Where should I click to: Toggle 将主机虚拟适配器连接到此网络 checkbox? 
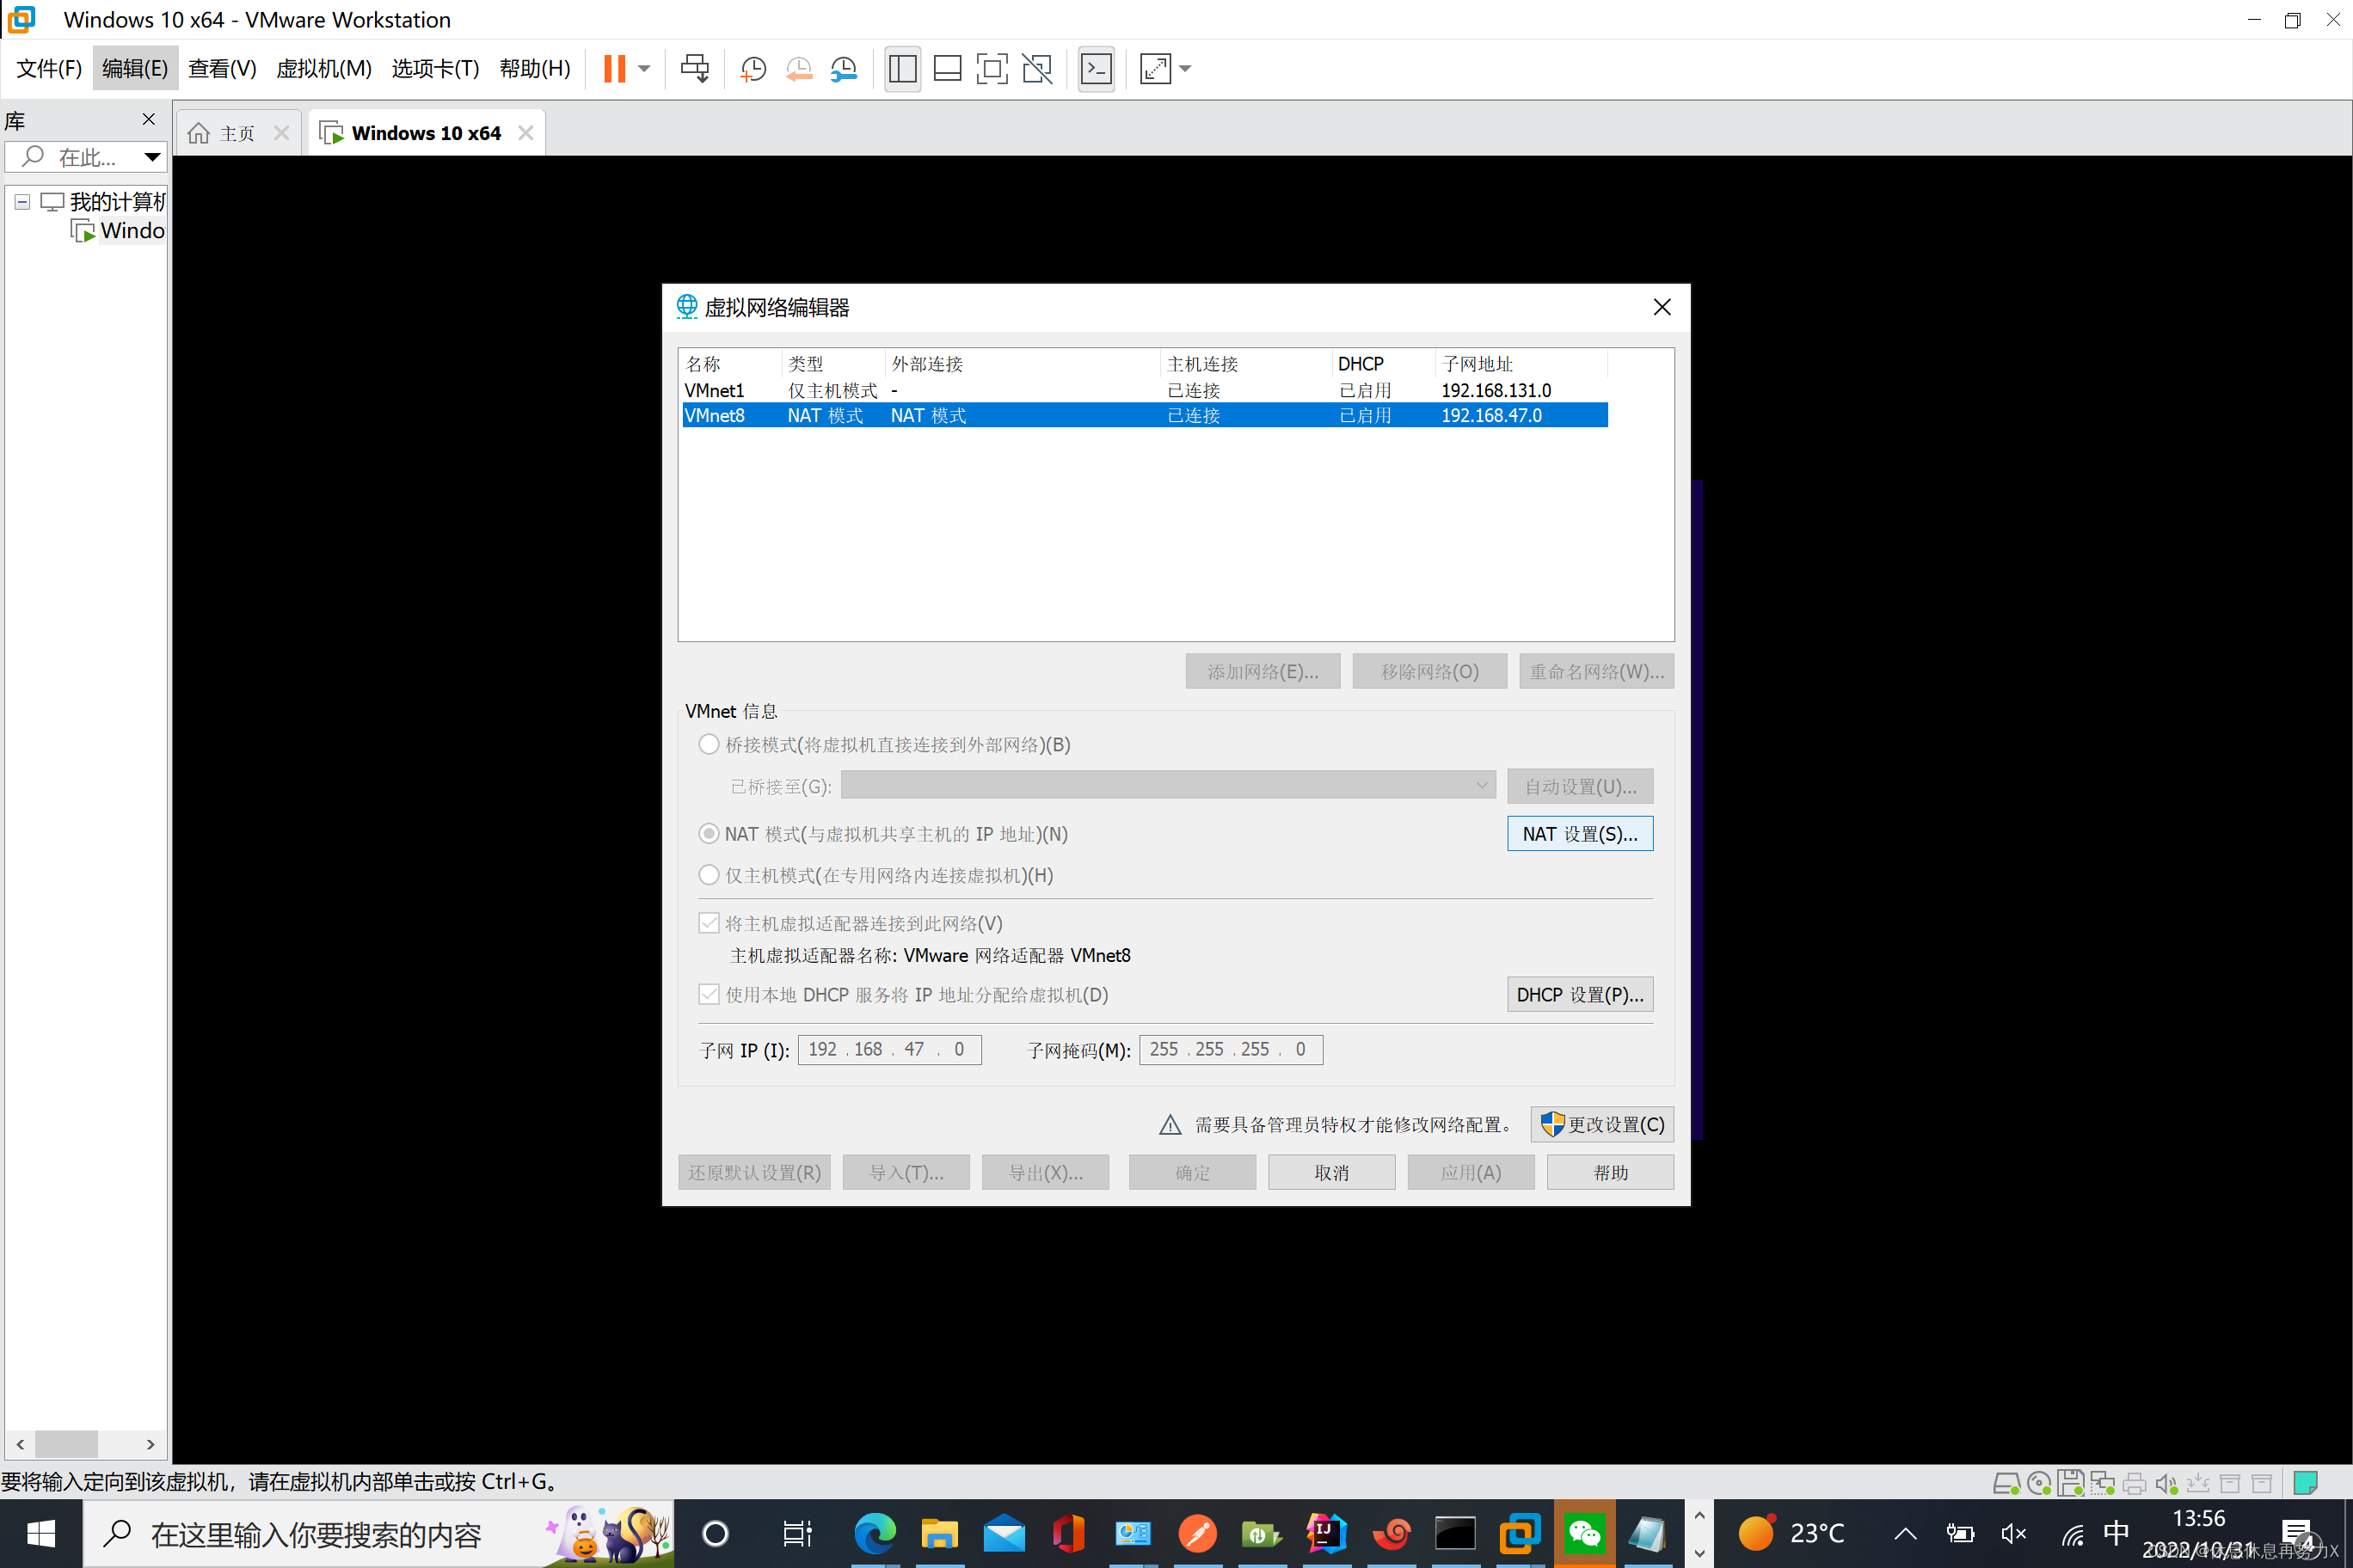pos(709,923)
